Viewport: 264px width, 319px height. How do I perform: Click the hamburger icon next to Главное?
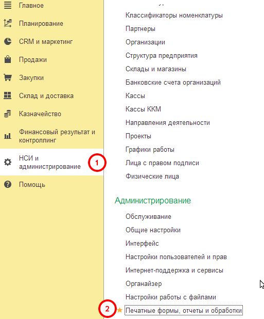click(8, 5)
